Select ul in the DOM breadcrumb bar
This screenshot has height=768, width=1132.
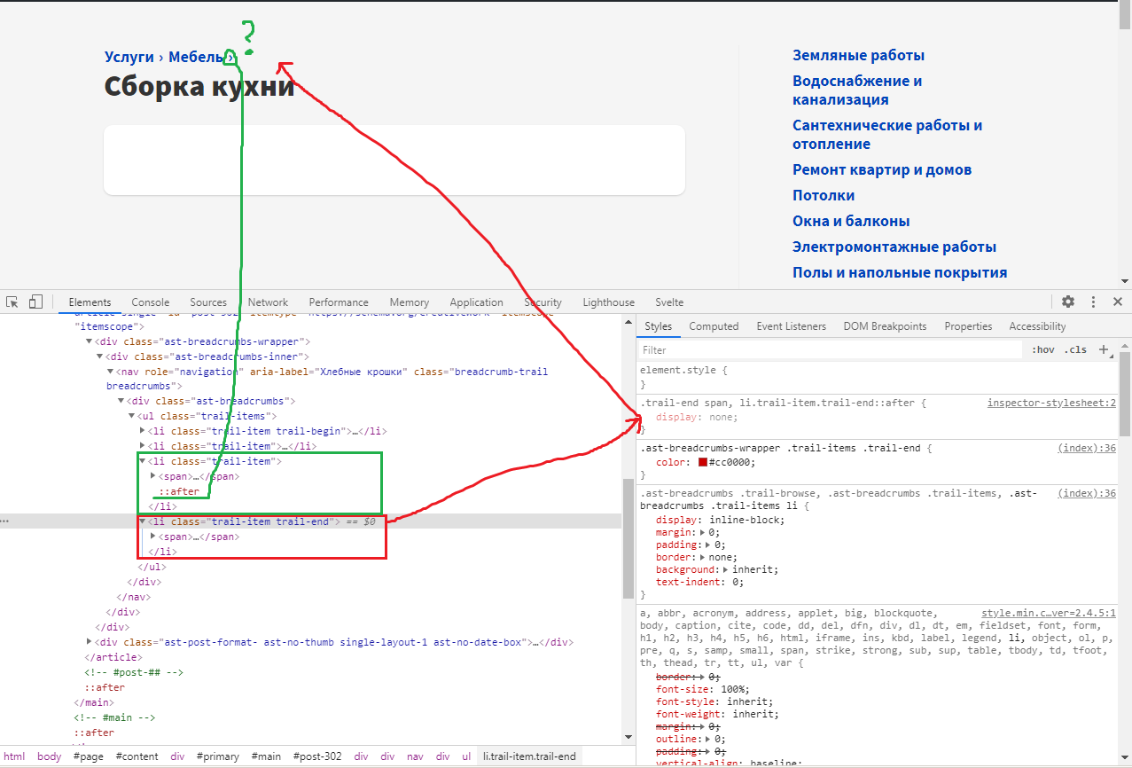tap(466, 756)
